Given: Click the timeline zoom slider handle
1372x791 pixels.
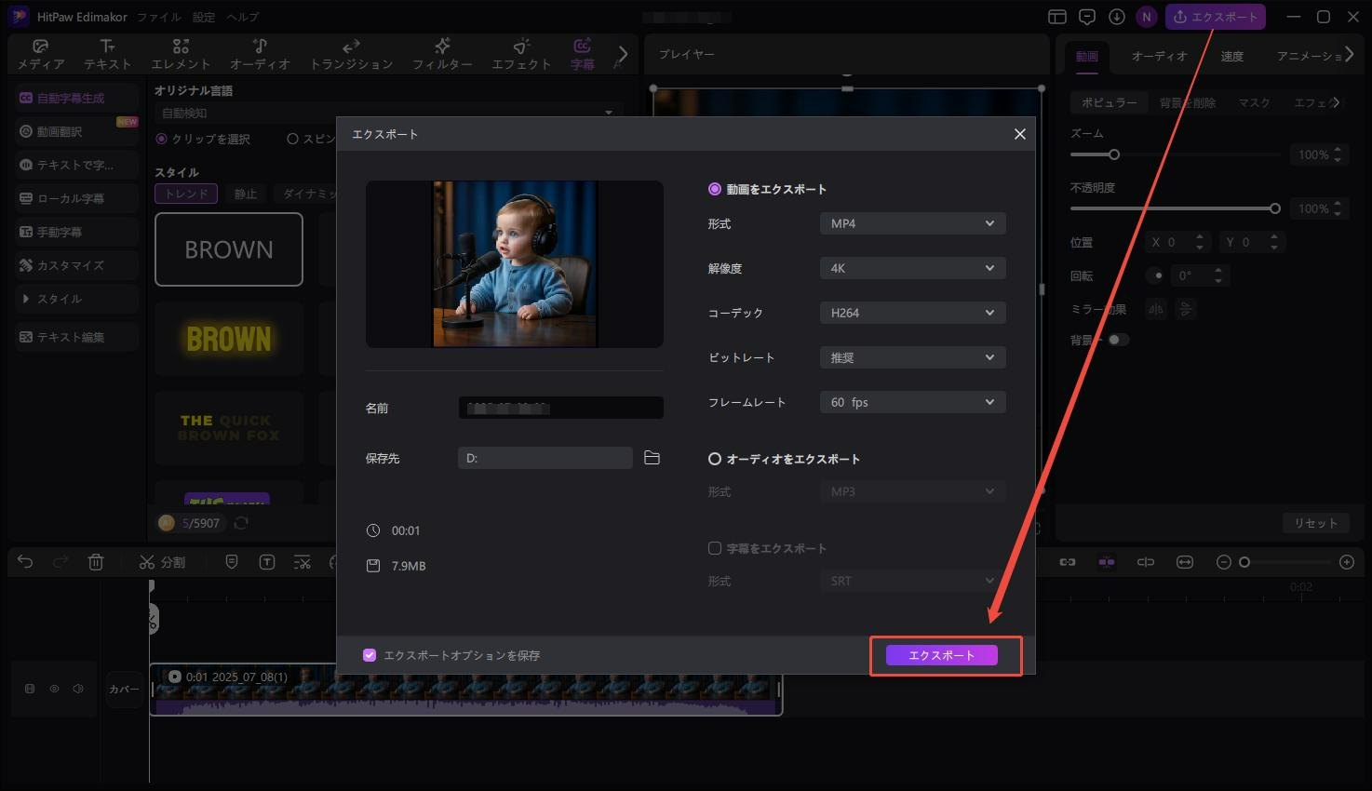Looking at the screenshot, I should 1244,562.
